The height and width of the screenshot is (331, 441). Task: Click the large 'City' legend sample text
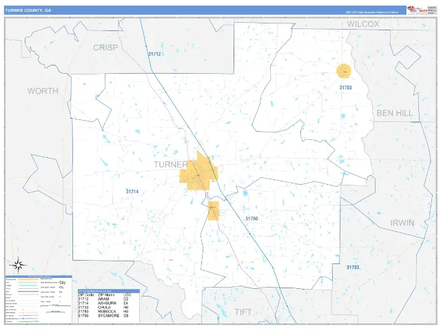[63, 282]
